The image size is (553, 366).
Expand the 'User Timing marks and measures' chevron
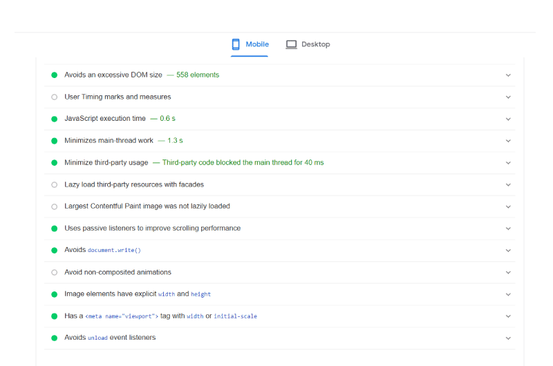[508, 97]
